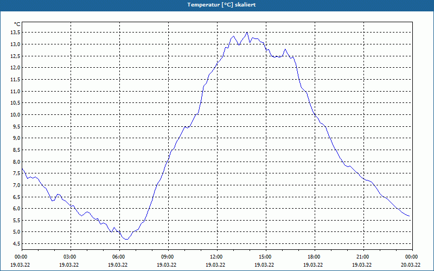Viewport: 434px width, 271px height.
Task: Click the '19.03.22' date under 12:00
Action: tap(215, 264)
